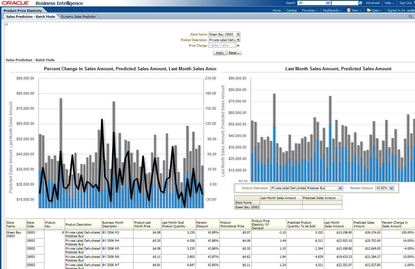Expand the Store Name dropdown
Image resolution: width=415 pixels, height=269 pixels.
point(238,34)
